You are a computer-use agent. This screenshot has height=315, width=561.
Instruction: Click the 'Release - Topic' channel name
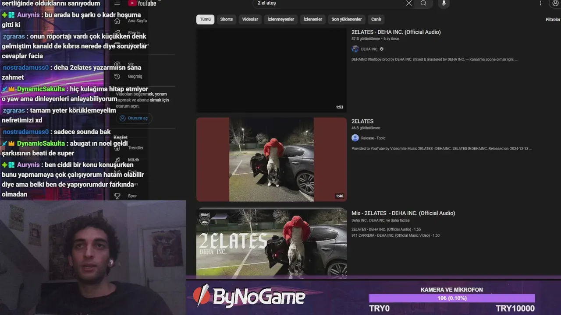[x=373, y=138]
